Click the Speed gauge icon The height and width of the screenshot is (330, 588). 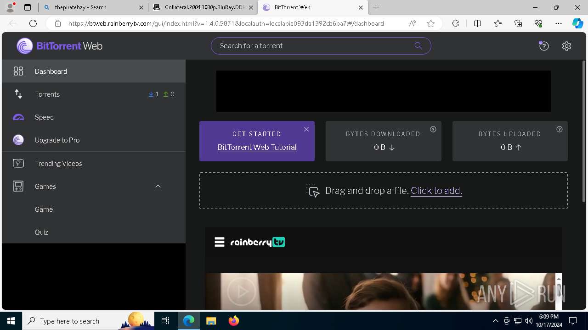click(x=18, y=117)
